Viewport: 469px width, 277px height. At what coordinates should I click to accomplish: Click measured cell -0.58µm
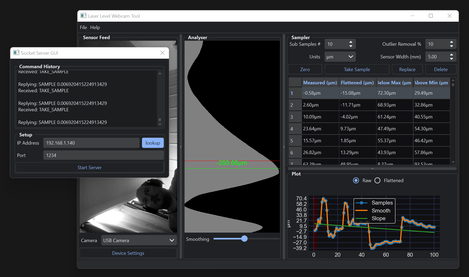click(x=320, y=93)
